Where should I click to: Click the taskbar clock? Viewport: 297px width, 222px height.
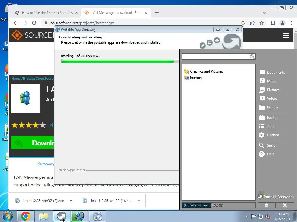[282, 217]
